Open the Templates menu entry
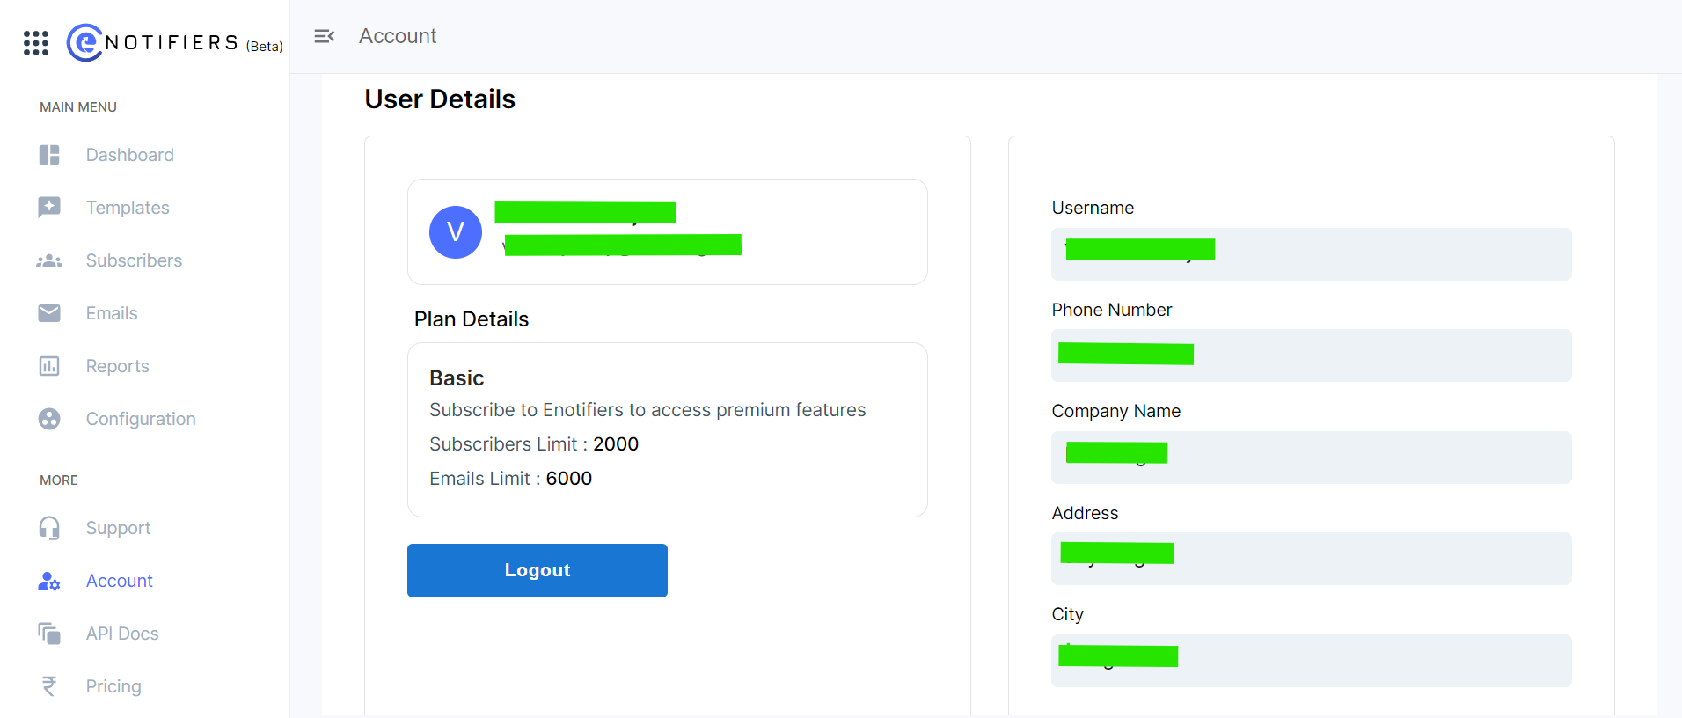The width and height of the screenshot is (1682, 718). 128,208
